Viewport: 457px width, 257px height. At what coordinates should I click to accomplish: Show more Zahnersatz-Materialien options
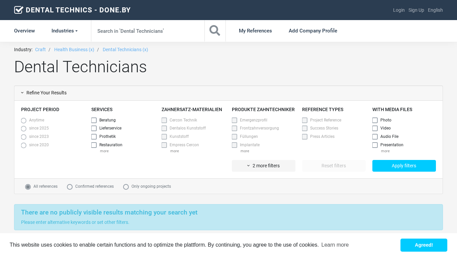coord(175,151)
